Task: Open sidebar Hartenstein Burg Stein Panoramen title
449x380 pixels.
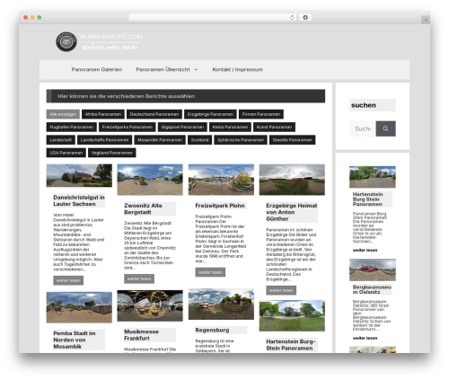Action: [367, 199]
